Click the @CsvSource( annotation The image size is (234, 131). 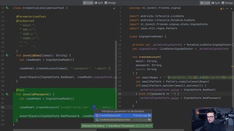click(x=25, y=21)
